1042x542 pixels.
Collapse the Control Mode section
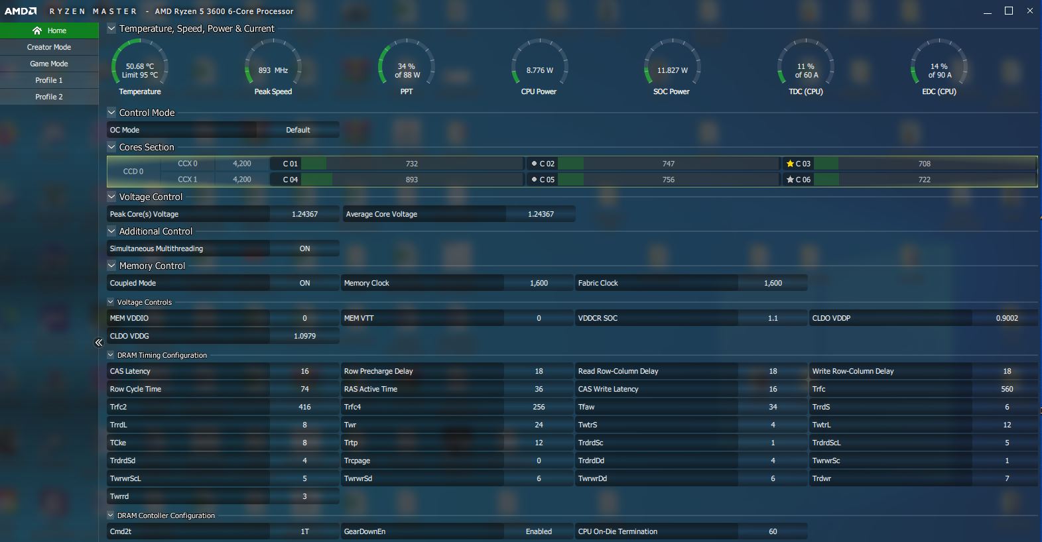pyautogui.click(x=111, y=113)
